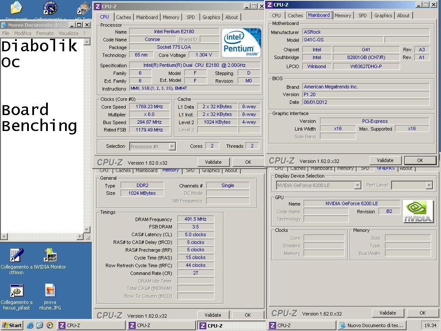Launch Windows Media Player from quick launch

tap(50, 325)
